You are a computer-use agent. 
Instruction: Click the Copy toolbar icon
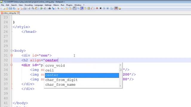click(x=33, y=8)
